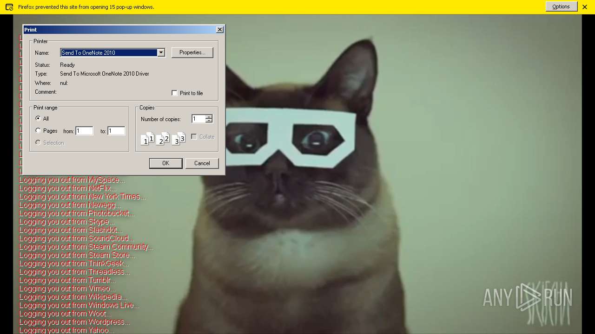This screenshot has width=595, height=334.
Task: Click the from page number field
Action: 84,131
